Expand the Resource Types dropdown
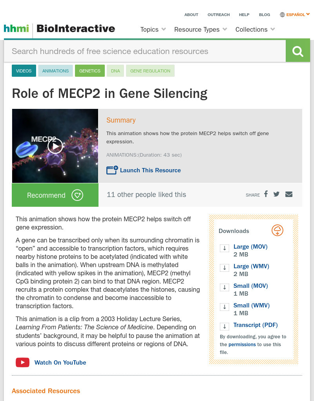This screenshot has height=401, width=314. [201, 29]
